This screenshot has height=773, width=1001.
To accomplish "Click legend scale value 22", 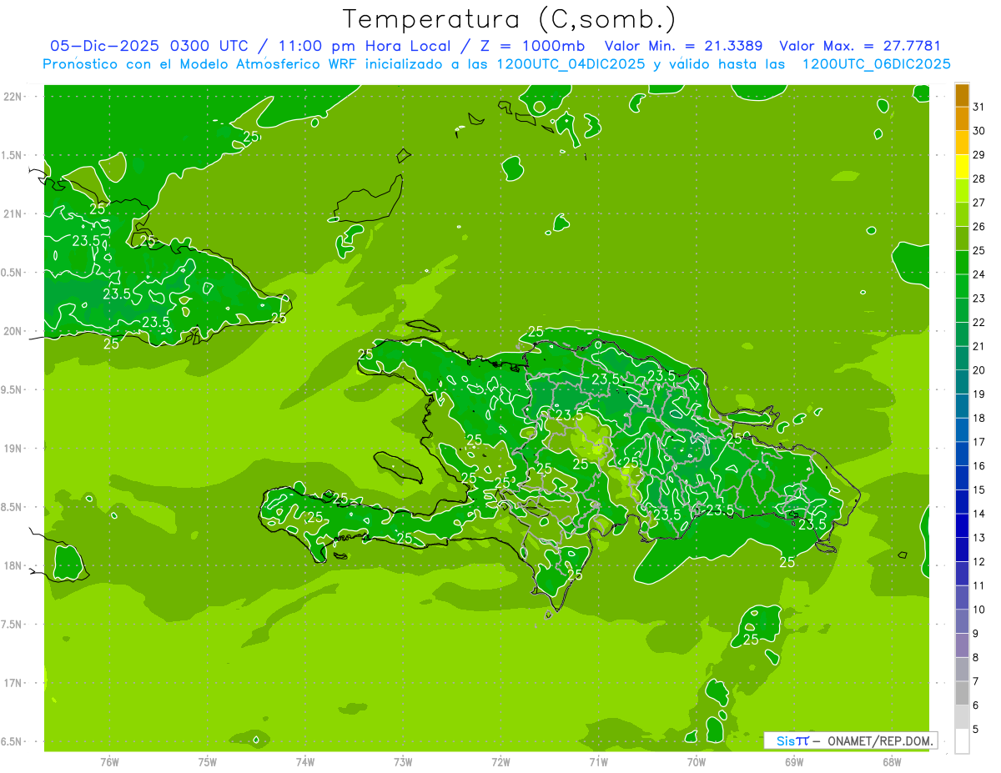I will coord(978,323).
